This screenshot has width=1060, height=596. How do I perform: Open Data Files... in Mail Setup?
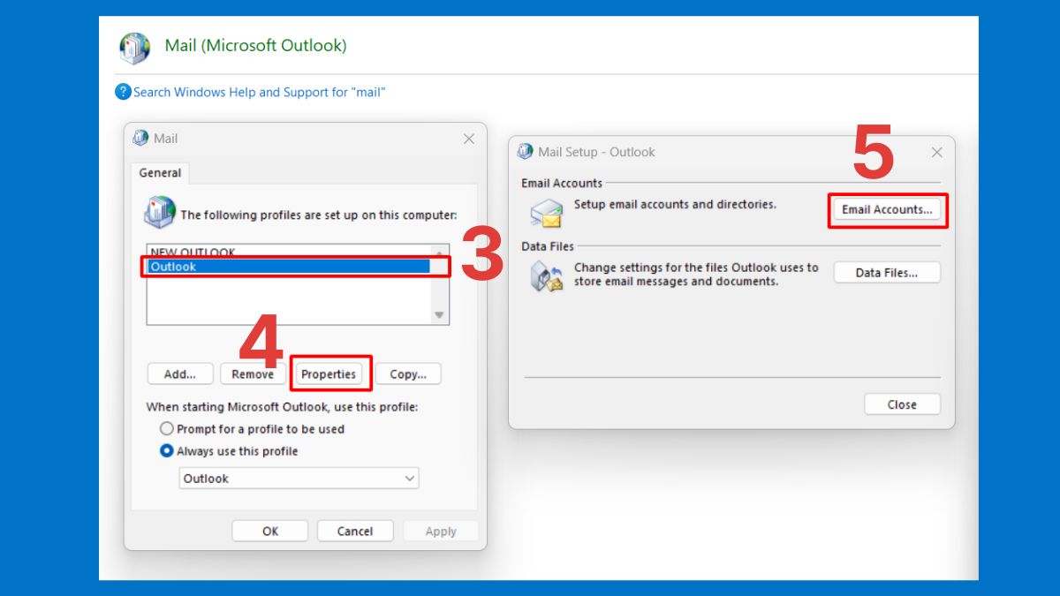coord(887,273)
